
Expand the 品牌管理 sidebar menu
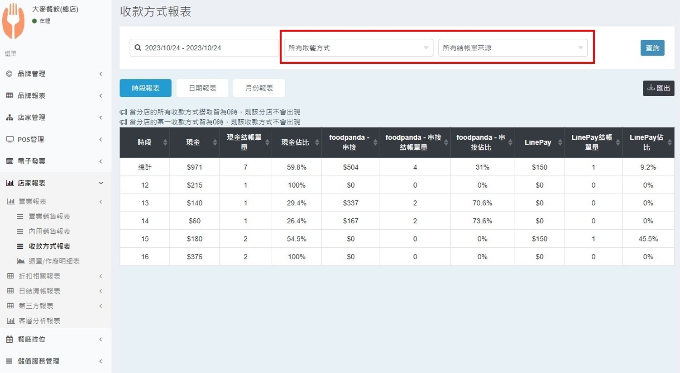[x=55, y=74]
